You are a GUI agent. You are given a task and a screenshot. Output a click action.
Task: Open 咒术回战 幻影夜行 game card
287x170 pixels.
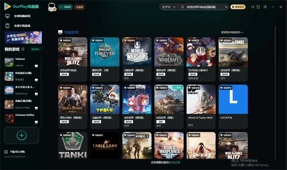pyautogui.click(x=201, y=59)
